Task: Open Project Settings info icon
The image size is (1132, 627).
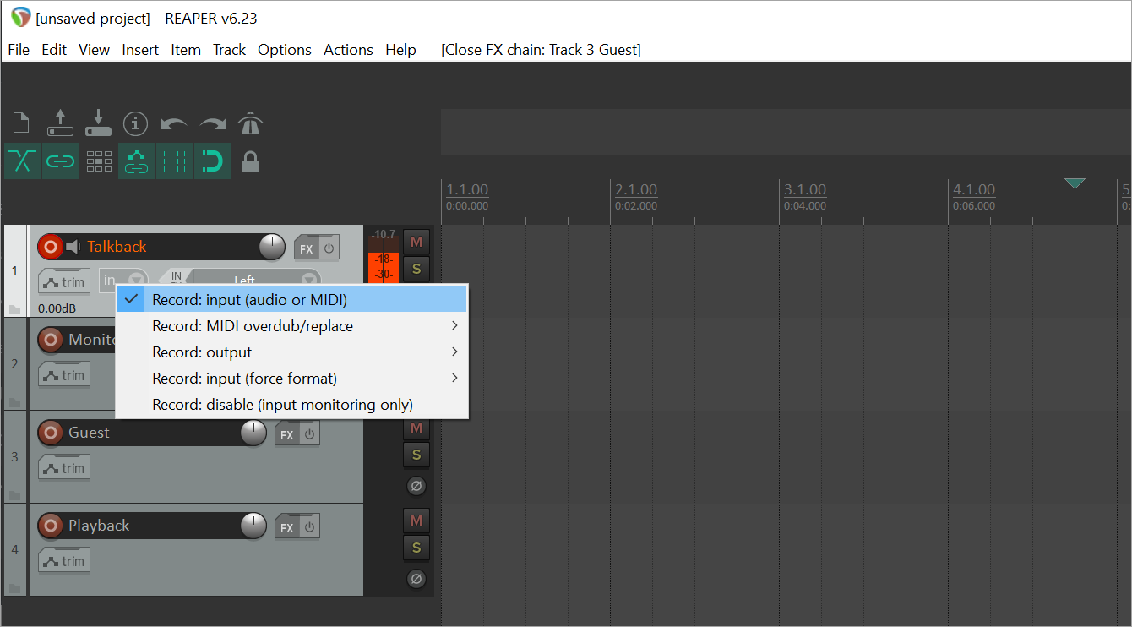Action: pos(135,124)
